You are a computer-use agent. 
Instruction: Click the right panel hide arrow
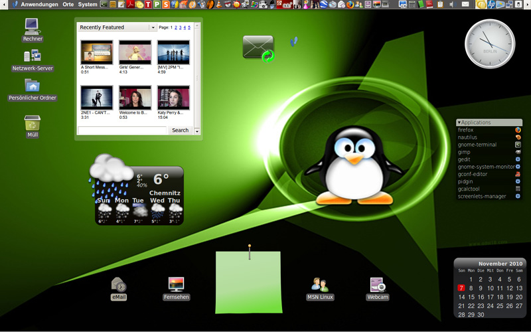527,5
